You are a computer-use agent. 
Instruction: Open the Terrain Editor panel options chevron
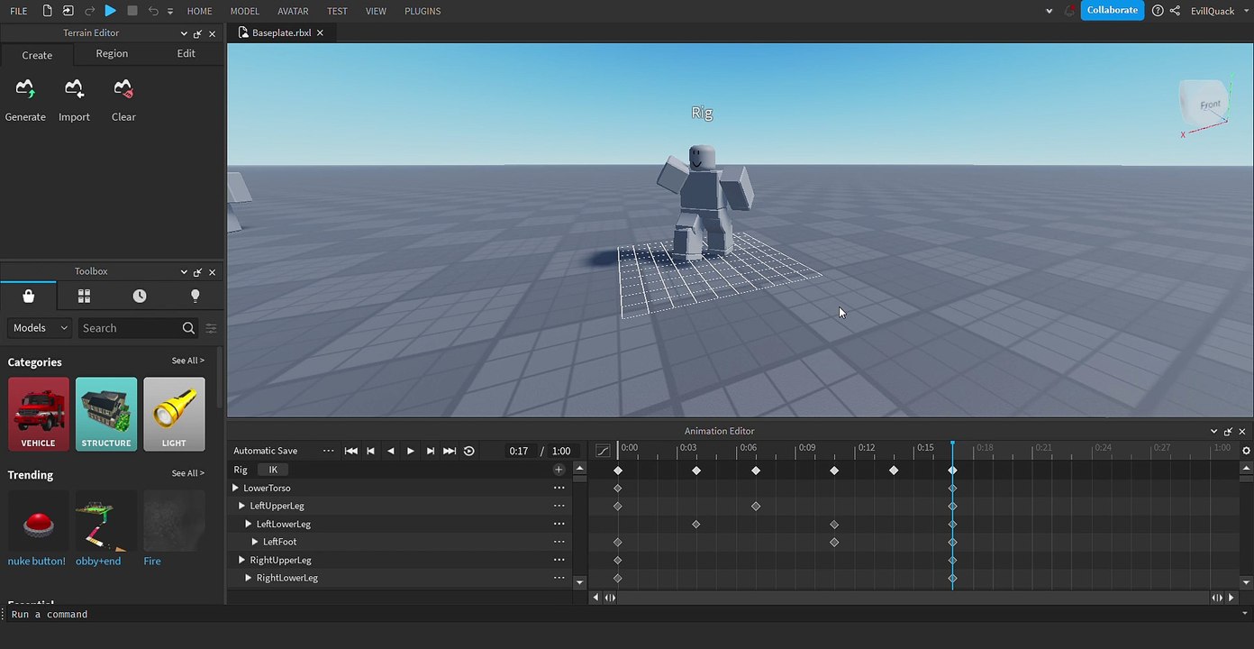point(184,33)
